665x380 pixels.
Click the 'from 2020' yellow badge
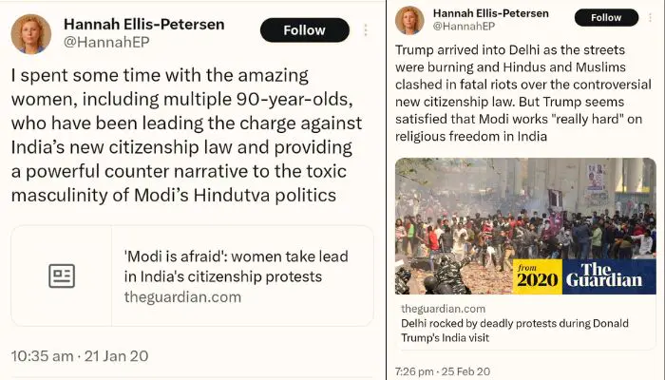pos(538,276)
